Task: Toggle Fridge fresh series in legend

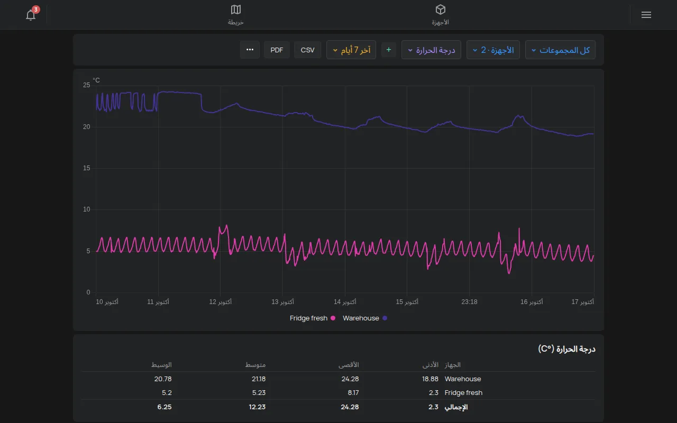Action: 313,318
